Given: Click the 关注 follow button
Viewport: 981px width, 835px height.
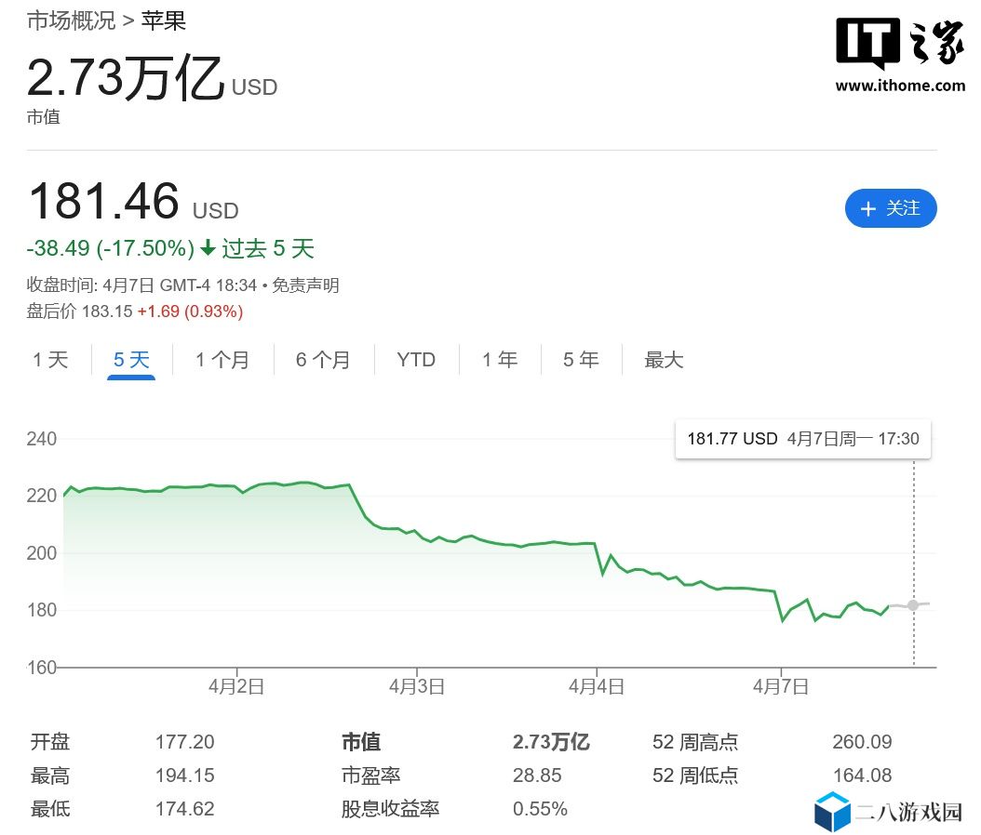Looking at the screenshot, I should click(890, 208).
